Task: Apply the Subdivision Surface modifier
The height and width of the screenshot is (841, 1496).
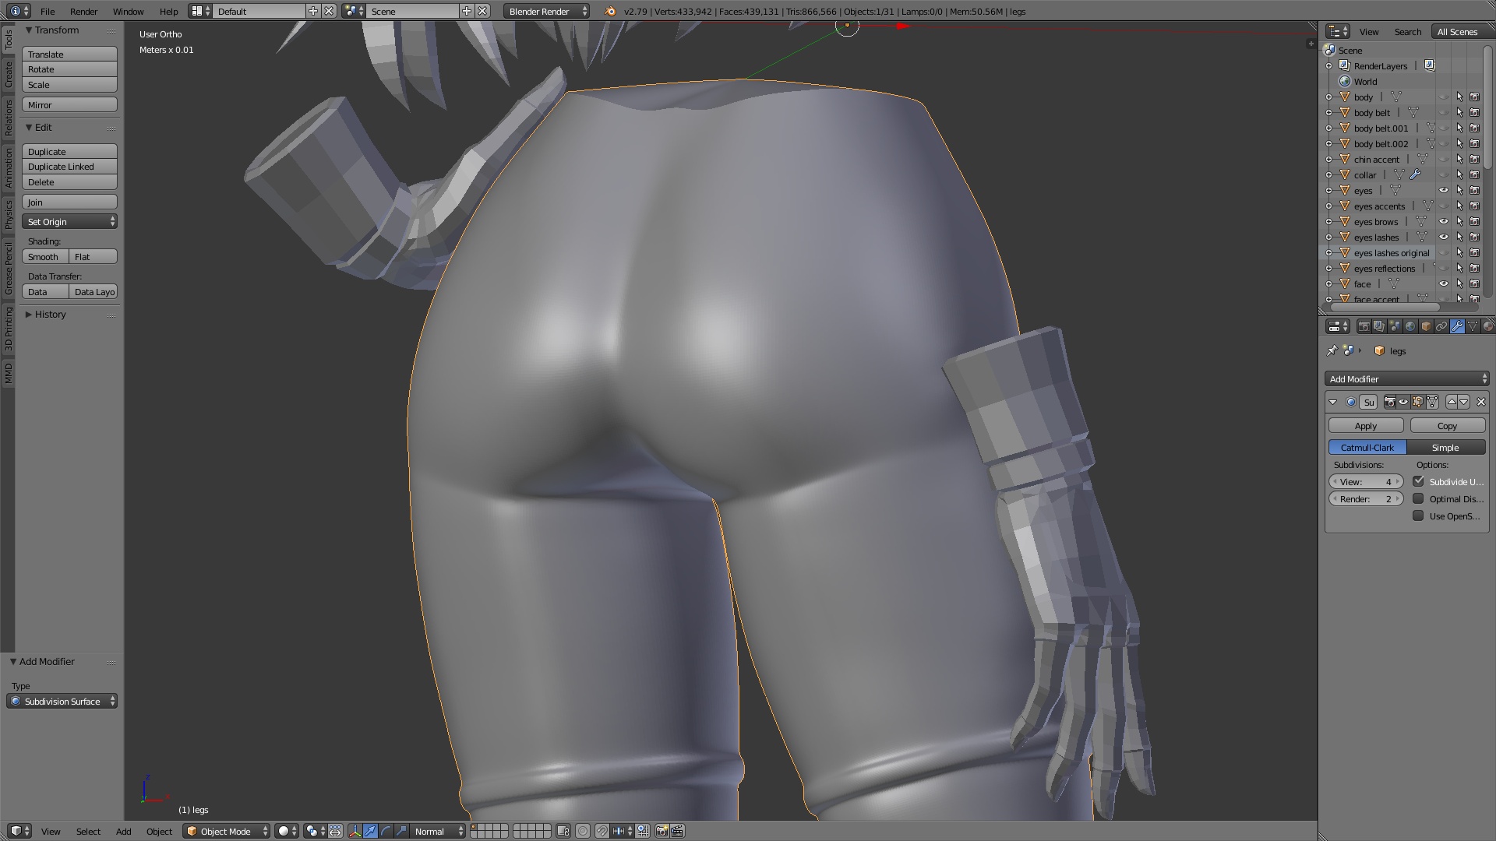Action: (x=1366, y=425)
